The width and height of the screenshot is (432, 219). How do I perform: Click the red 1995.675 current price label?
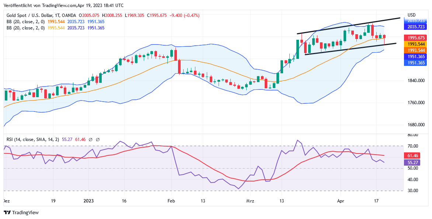pos(415,38)
